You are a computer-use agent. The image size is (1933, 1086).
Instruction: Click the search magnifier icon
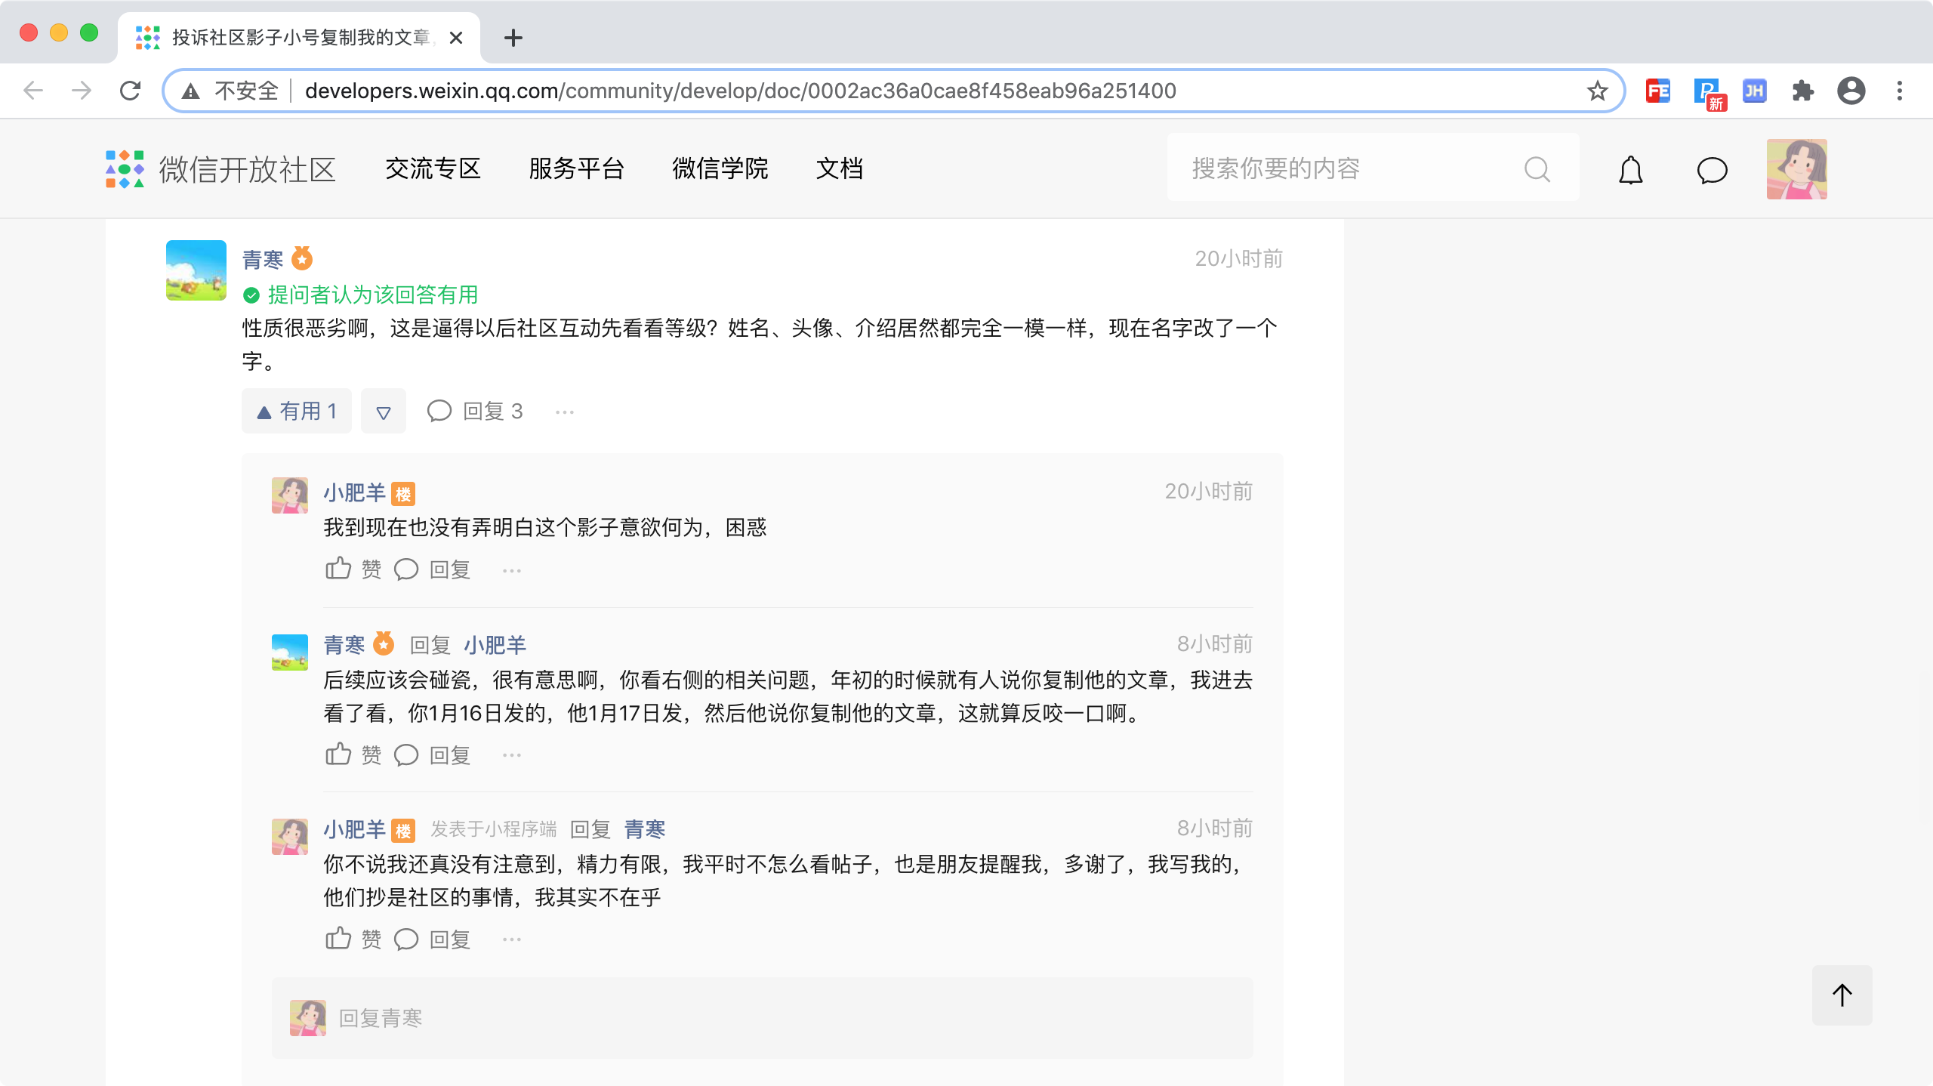(x=1537, y=169)
